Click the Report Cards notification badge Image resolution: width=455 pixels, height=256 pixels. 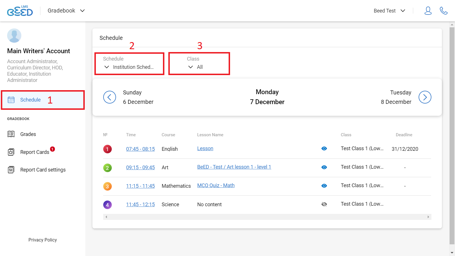52,149
